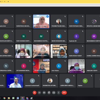This screenshot has height=100, width=100.
Task: Click the RIFAATUL UMAMI floral R avatar
Action: coord(94,21)
